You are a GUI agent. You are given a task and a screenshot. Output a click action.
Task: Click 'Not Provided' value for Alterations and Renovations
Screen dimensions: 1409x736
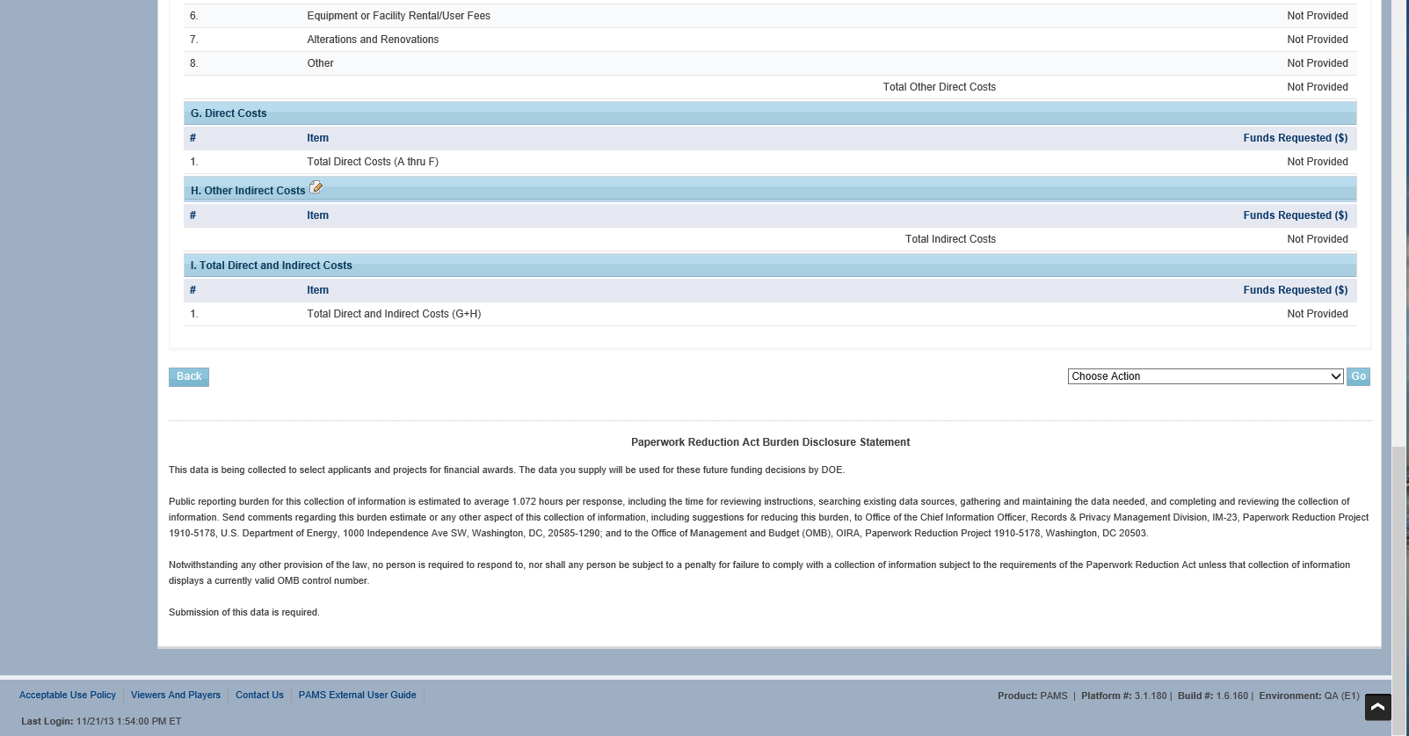pos(1317,40)
